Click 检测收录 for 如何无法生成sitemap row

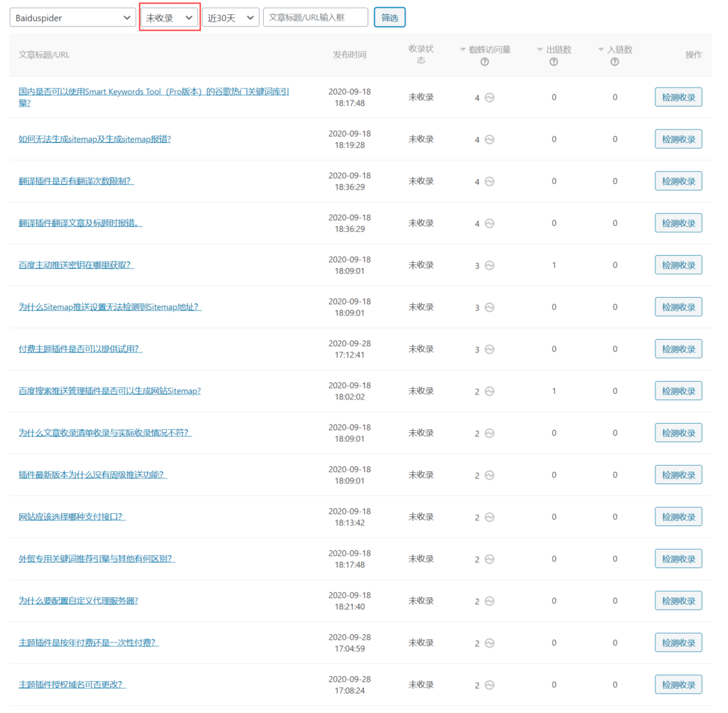[x=678, y=139]
